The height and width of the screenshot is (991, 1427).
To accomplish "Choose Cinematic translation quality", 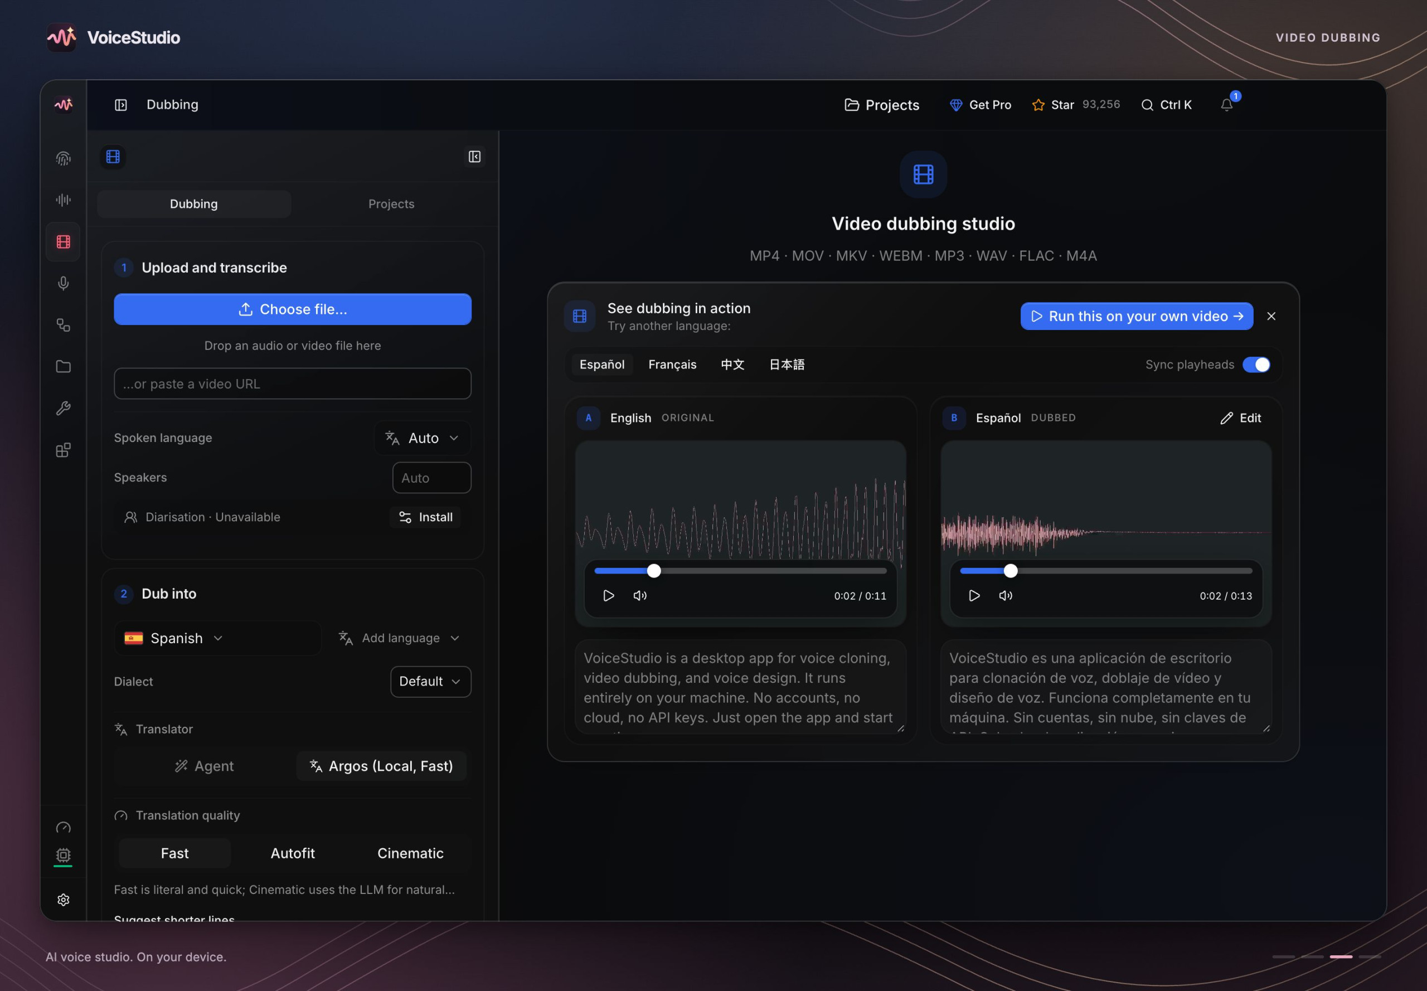I will [x=410, y=853].
